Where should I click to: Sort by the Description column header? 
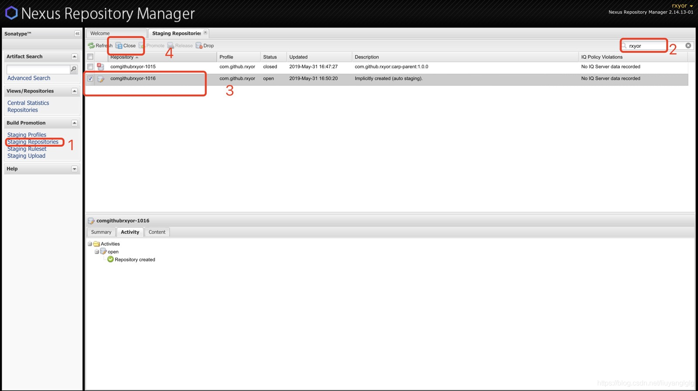pos(465,57)
